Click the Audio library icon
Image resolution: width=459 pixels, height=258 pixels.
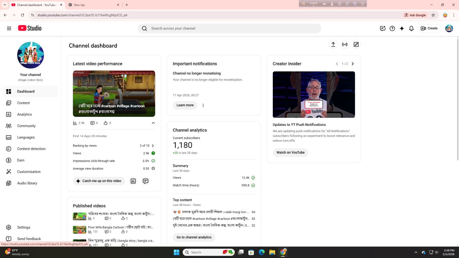9,183
